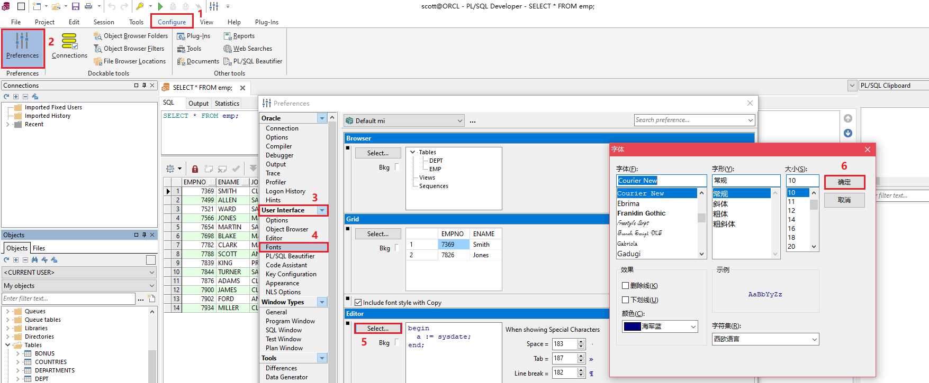
Task: Open the Session menu
Action: tap(104, 22)
